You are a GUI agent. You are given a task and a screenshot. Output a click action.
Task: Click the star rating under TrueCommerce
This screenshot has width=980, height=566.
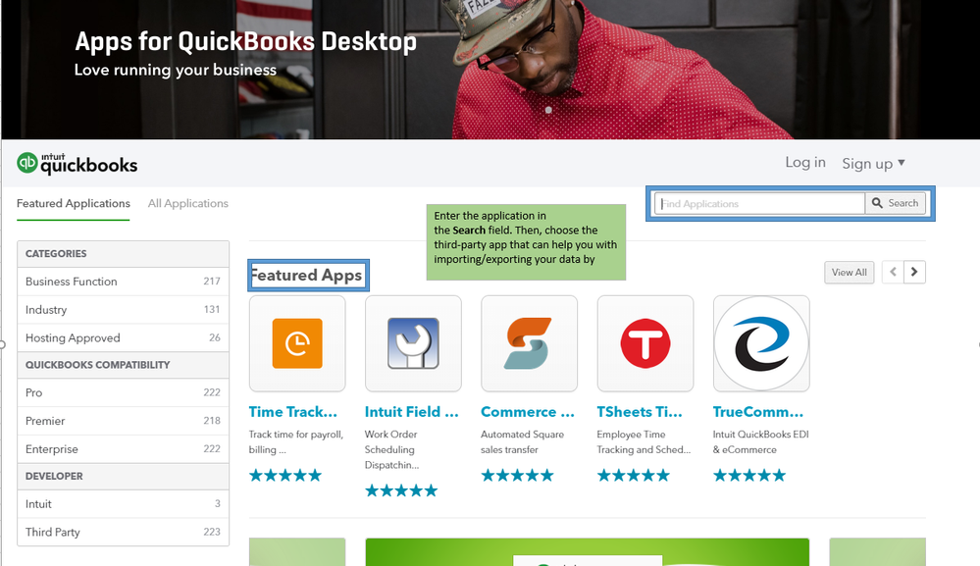point(750,476)
